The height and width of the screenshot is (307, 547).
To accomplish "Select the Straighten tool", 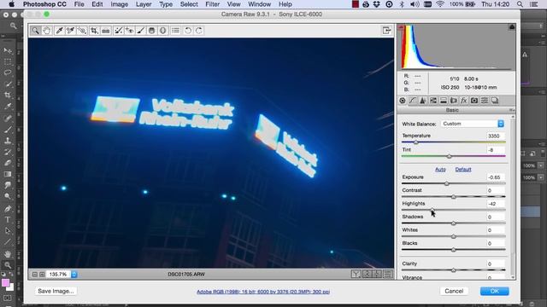I will click(x=106, y=31).
